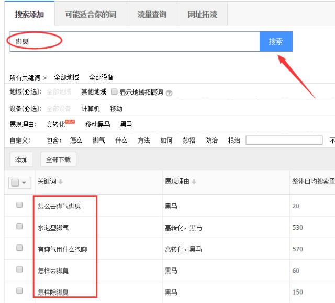This screenshot has width=335, height=303.
Task: Click the 方法 include filter
Action: point(144,141)
